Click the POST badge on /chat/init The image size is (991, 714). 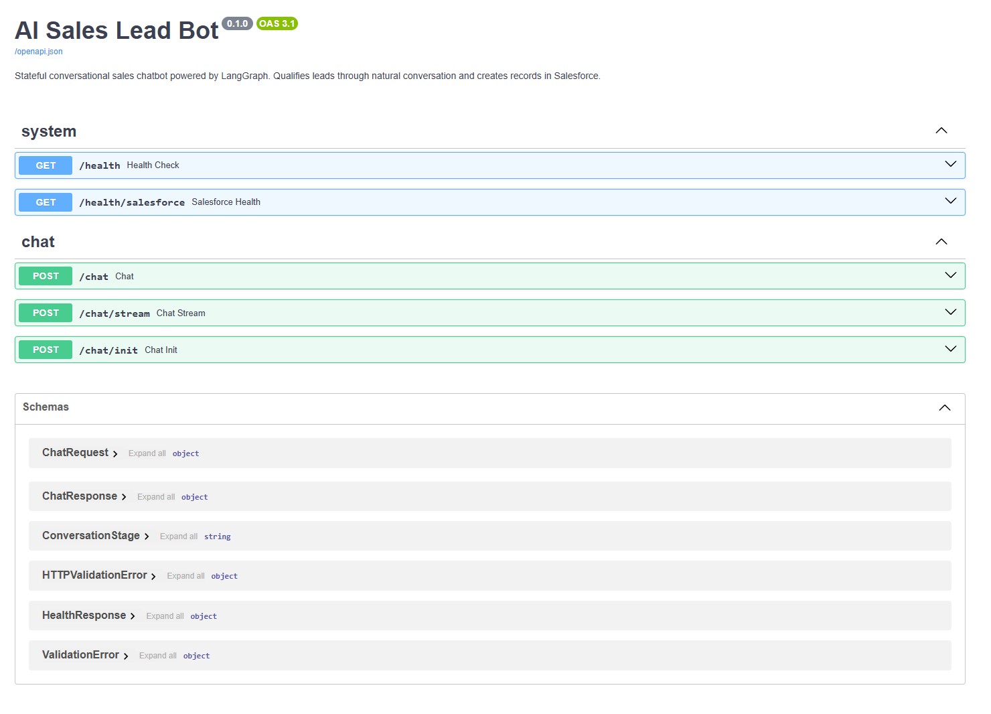coord(45,349)
